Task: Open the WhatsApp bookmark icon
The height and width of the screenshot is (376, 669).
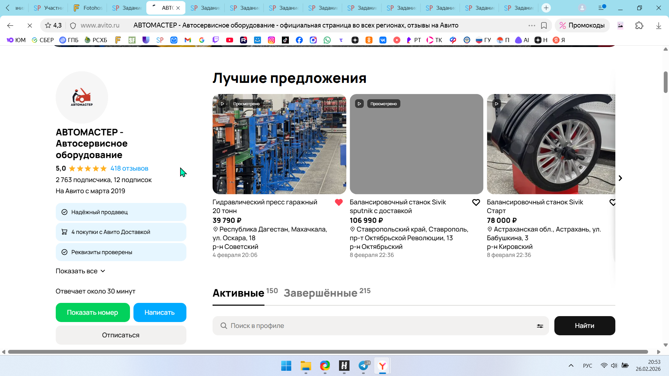Action: click(327, 40)
